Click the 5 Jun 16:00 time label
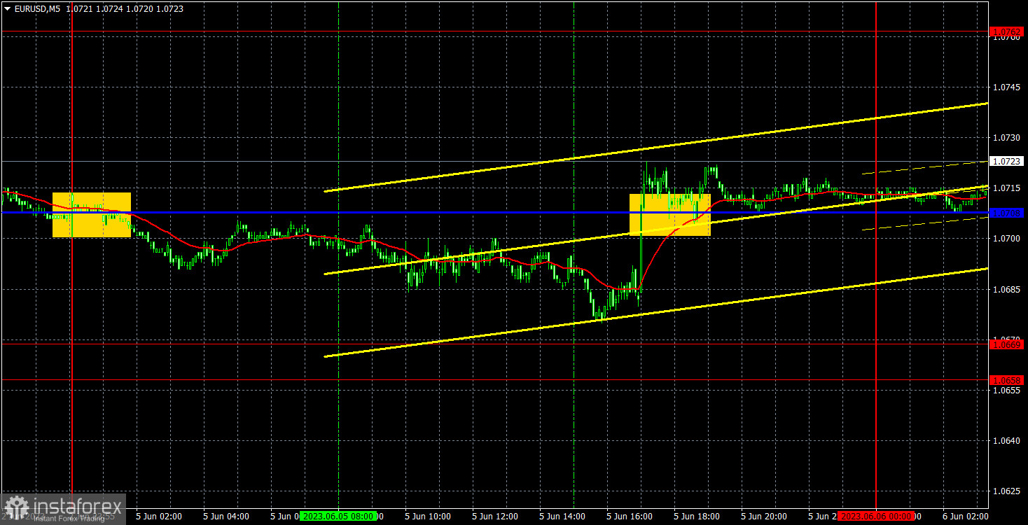Viewport: 1028px width, 525px height. [629, 516]
